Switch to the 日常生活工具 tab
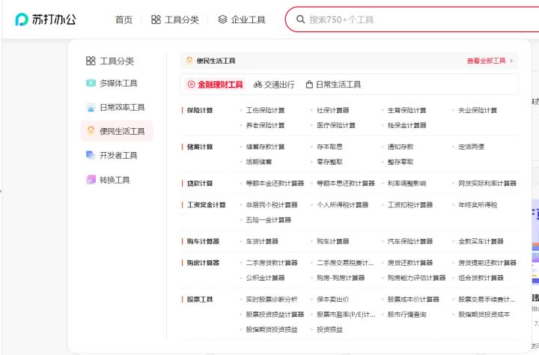539x355 pixels. pyautogui.click(x=333, y=85)
